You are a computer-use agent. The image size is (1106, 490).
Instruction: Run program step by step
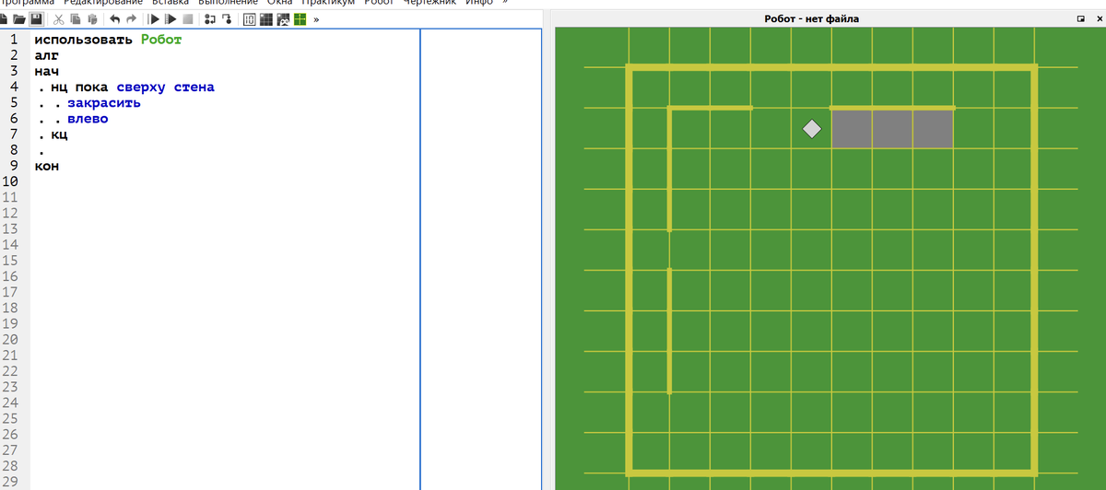(171, 19)
